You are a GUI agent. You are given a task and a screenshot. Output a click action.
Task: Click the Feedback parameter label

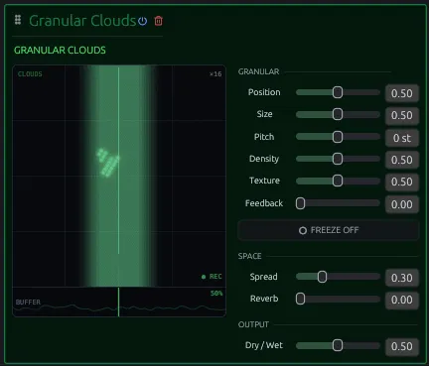264,203
